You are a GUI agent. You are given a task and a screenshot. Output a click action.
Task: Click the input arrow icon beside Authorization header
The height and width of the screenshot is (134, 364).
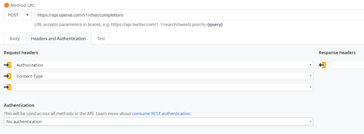(8, 65)
